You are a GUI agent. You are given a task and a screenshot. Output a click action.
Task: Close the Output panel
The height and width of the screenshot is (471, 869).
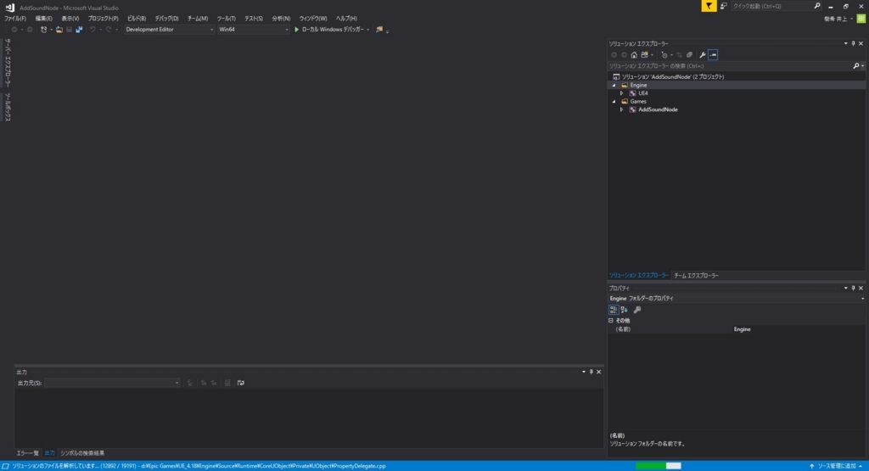tap(598, 372)
